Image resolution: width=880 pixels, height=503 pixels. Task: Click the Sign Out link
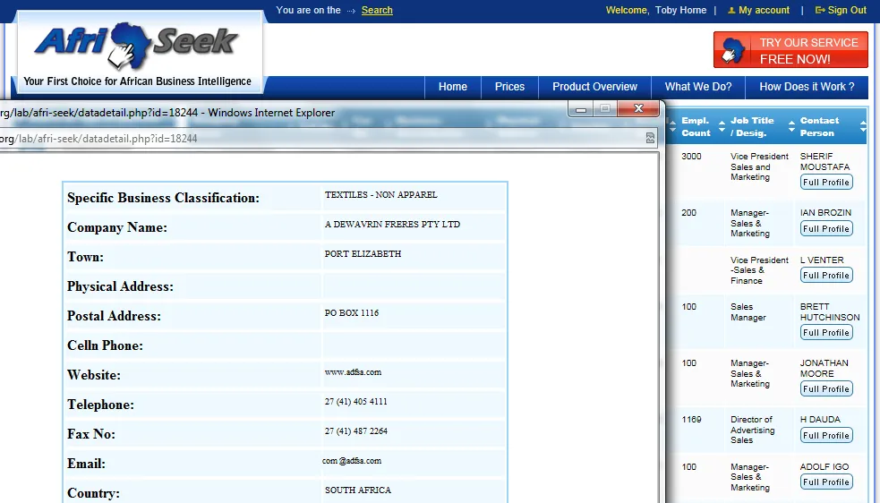click(847, 10)
